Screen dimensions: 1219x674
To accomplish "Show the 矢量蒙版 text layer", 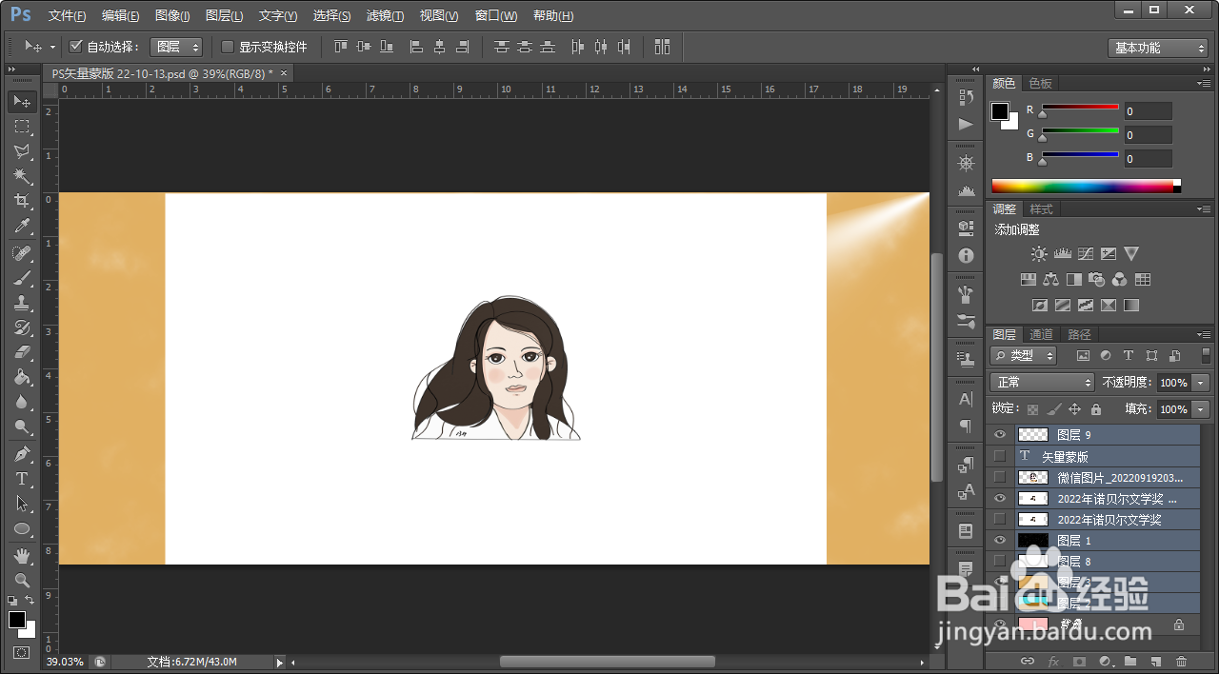I will click(1000, 456).
